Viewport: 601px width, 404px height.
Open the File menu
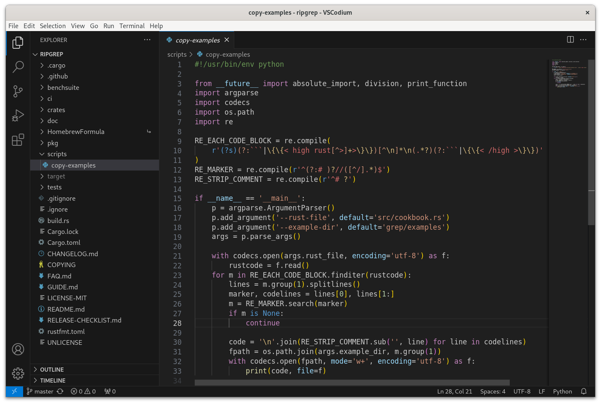point(13,26)
